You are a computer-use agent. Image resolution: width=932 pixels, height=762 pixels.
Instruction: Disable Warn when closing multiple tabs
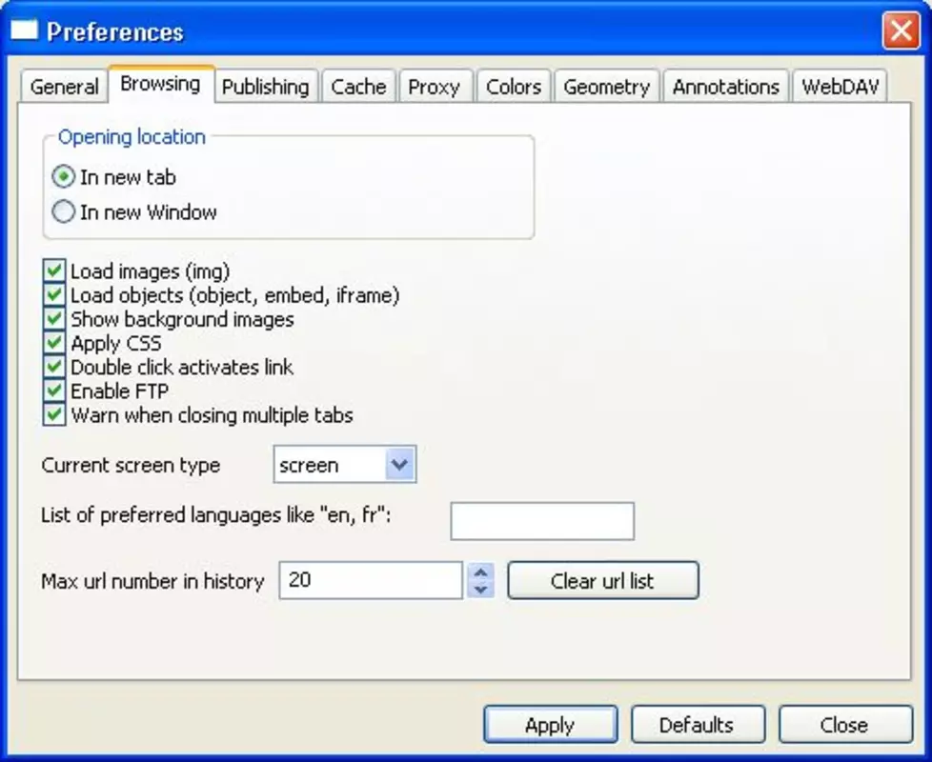click(x=54, y=414)
